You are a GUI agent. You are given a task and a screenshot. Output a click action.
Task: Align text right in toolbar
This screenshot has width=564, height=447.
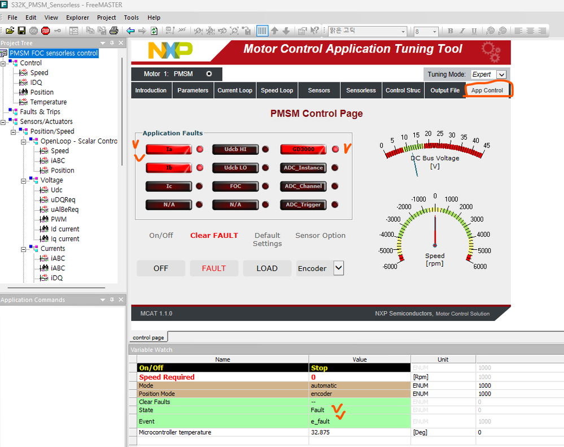pos(543,31)
